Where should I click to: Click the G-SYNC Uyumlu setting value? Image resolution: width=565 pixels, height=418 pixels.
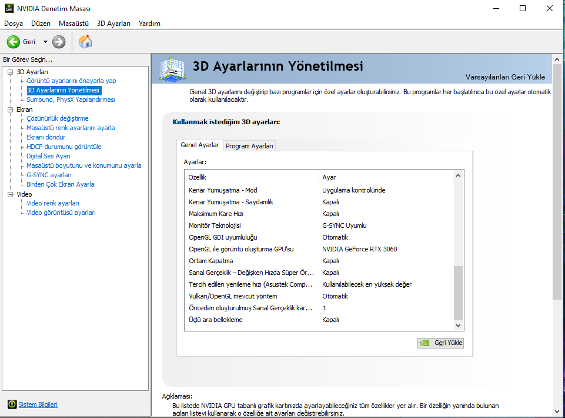coord(344,225)
